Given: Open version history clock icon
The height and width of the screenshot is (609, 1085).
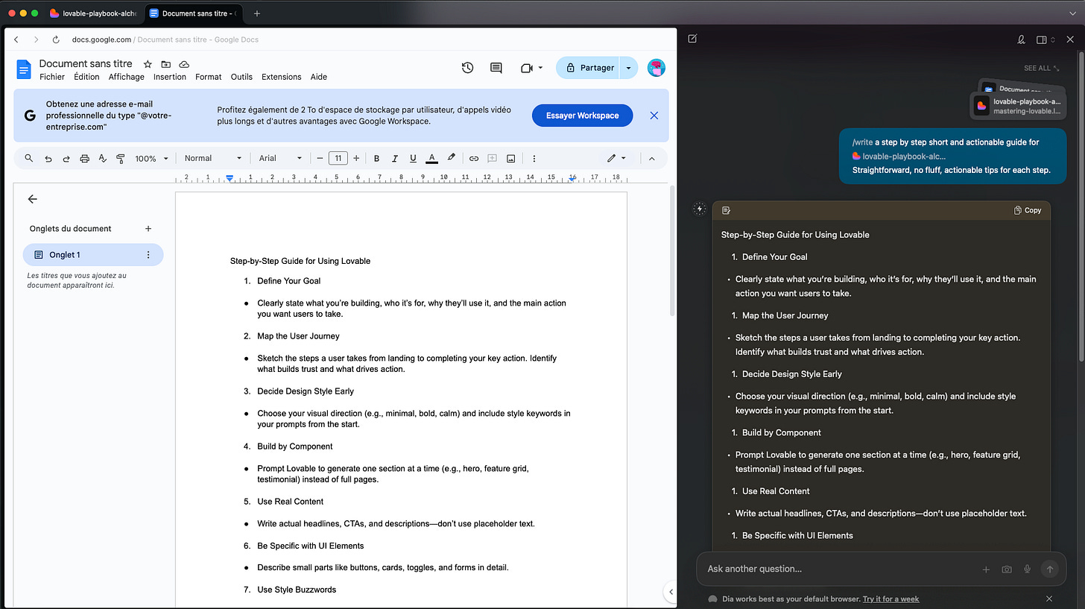Looking at the screenshot, I should [x=467, y=68].
